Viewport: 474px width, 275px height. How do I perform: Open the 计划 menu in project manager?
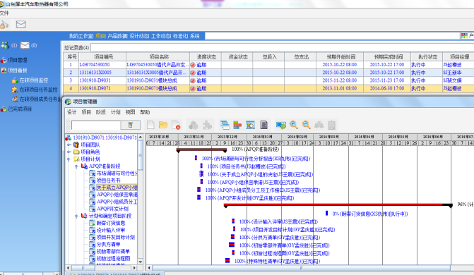115,112
